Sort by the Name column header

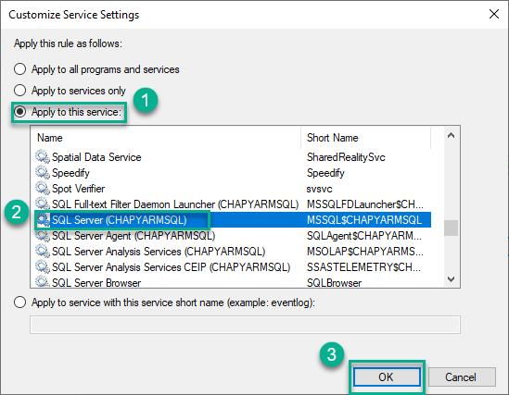pos(166,138)
